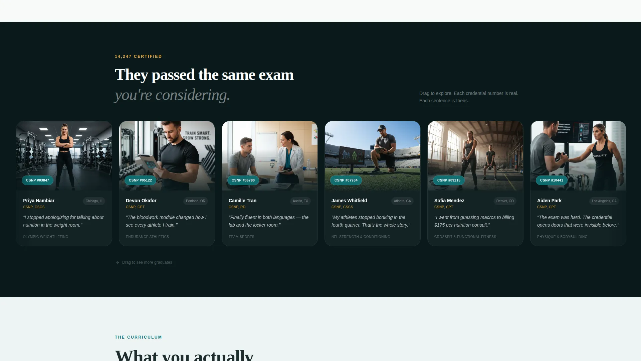Click the quote about apologizing in weight room
Screen dimensions: 641x361
pos(63,221)
